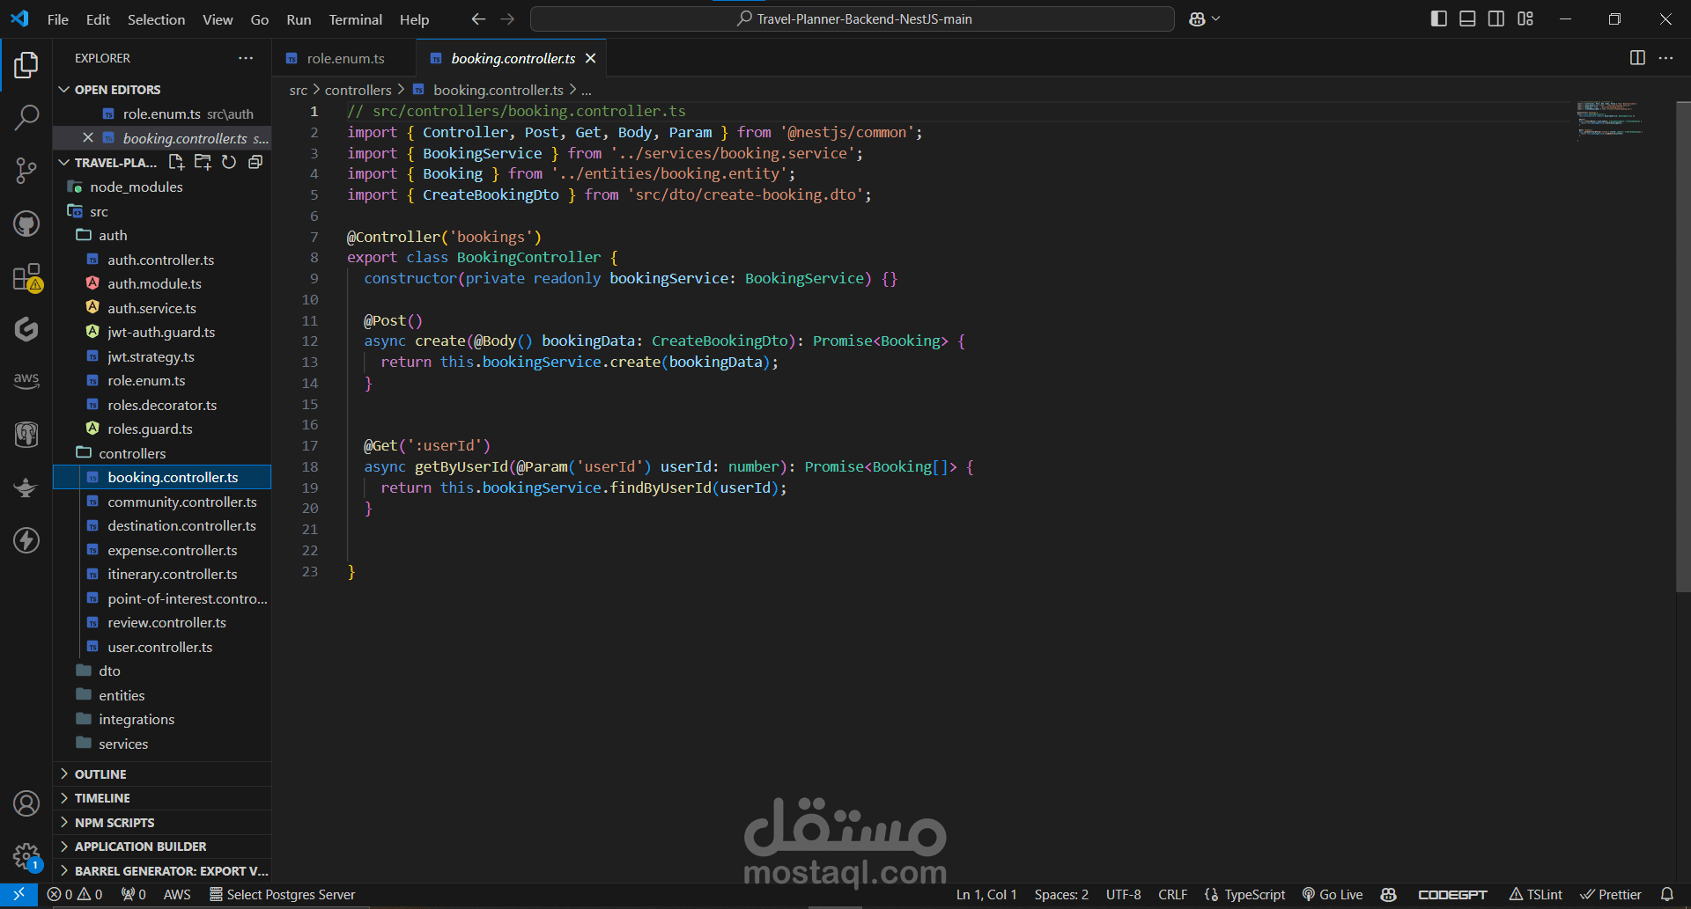Expand the NPM Scripts section
Viewport: 1691px width, 909px height.
(x=162, y=823)
